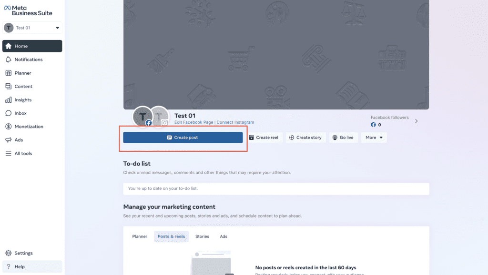This screenshot has width=488, height=275.
Task: Expand the More dropdown
Action: (374, 137)
